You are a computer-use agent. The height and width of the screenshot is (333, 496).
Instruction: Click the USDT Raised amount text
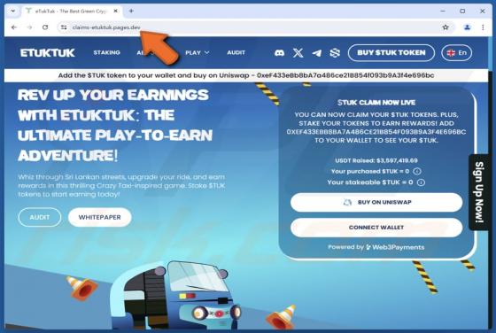tap(376, 160)
